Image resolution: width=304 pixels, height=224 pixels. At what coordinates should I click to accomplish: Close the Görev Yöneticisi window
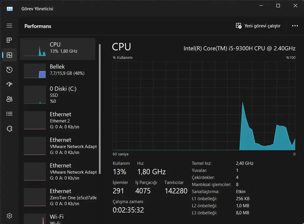coord(295,6)
